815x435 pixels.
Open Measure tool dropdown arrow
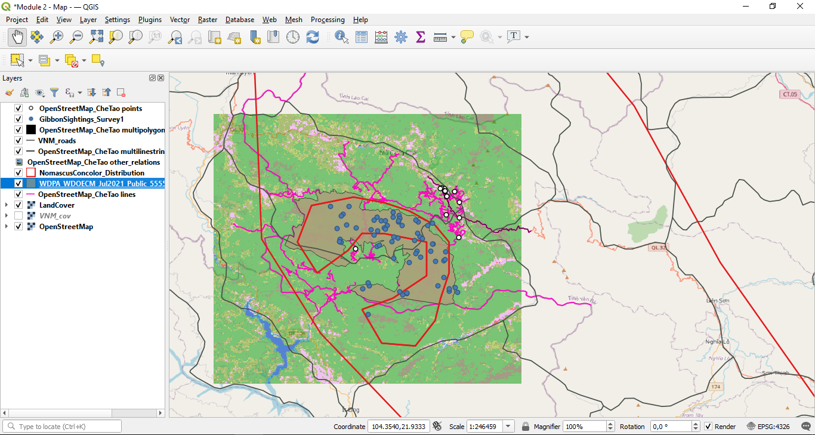453,37
